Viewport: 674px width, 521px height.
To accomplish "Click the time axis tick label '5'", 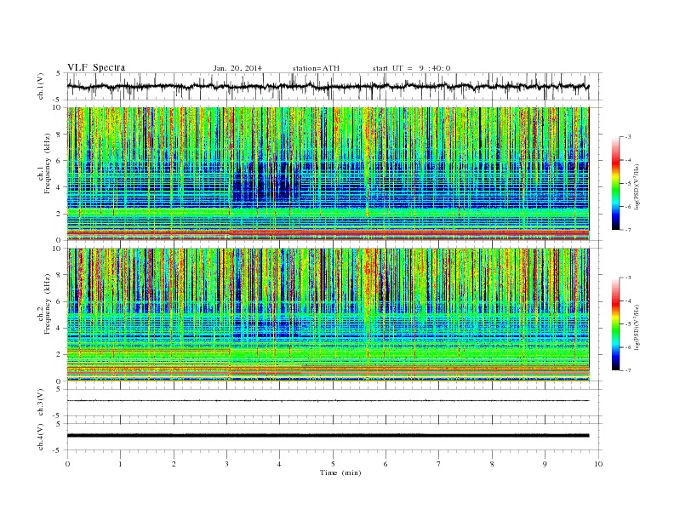I will 333,464.
